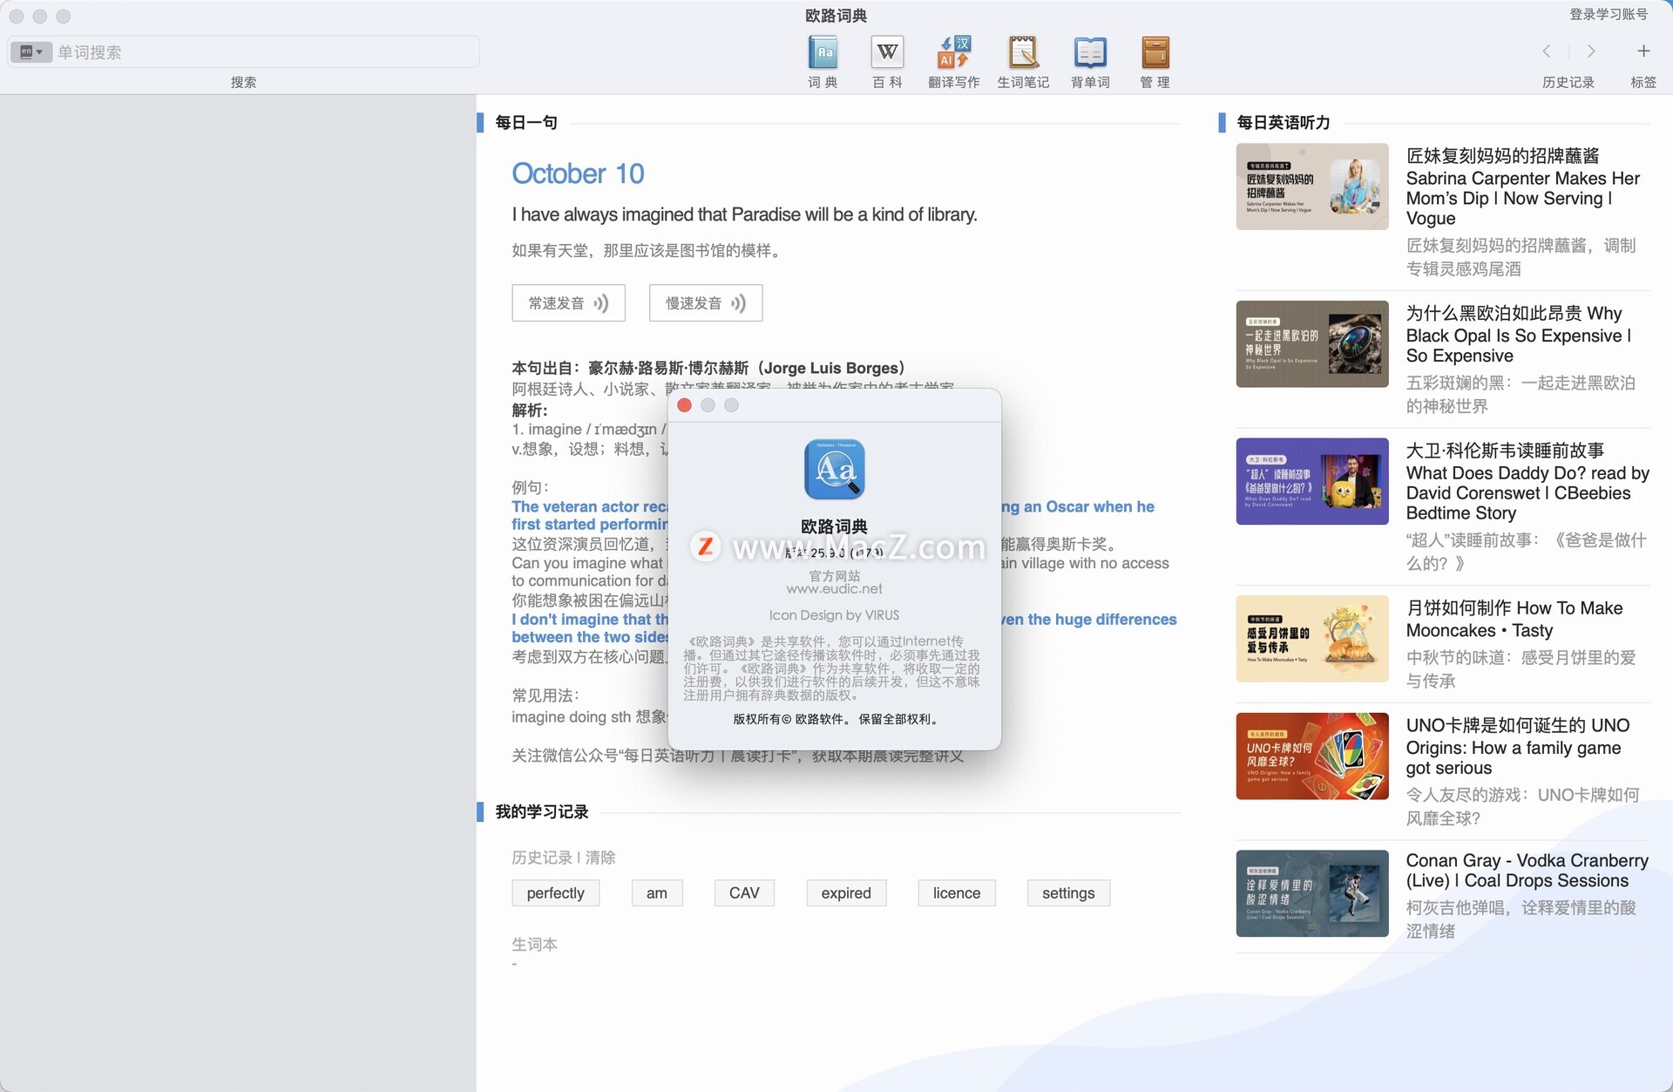The image size is (1673, 1092).
Task: Expand the search language dropdown
Action: (x=31, y=52)
